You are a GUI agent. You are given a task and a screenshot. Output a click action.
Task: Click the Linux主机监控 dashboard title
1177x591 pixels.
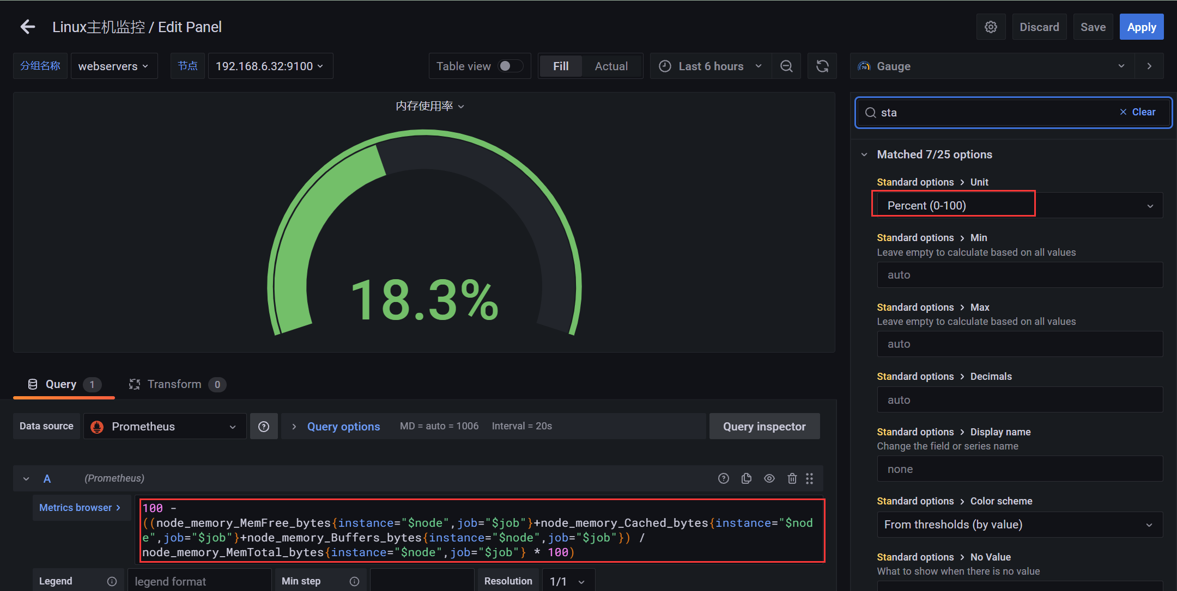point(99,27)
